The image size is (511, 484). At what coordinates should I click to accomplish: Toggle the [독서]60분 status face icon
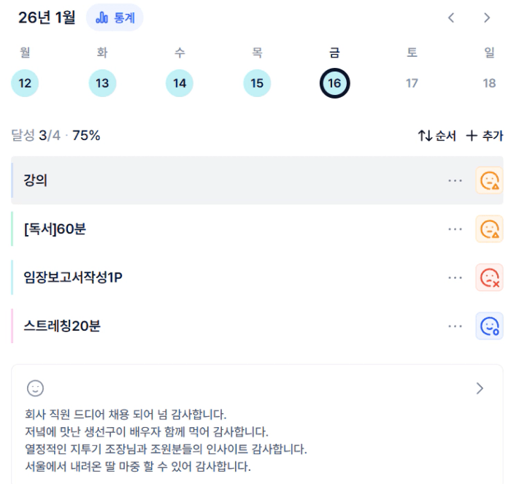point(489,229)
